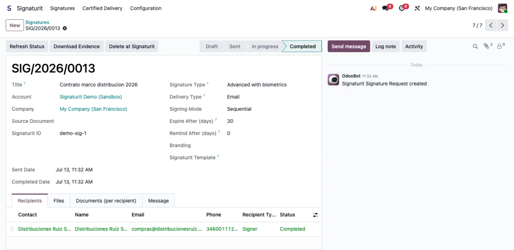Image resolution: width=514 pixels, height=250 pixels.
Task: Go to the previous record arrow
Action: pyautogui.click(x=491, y=25)
